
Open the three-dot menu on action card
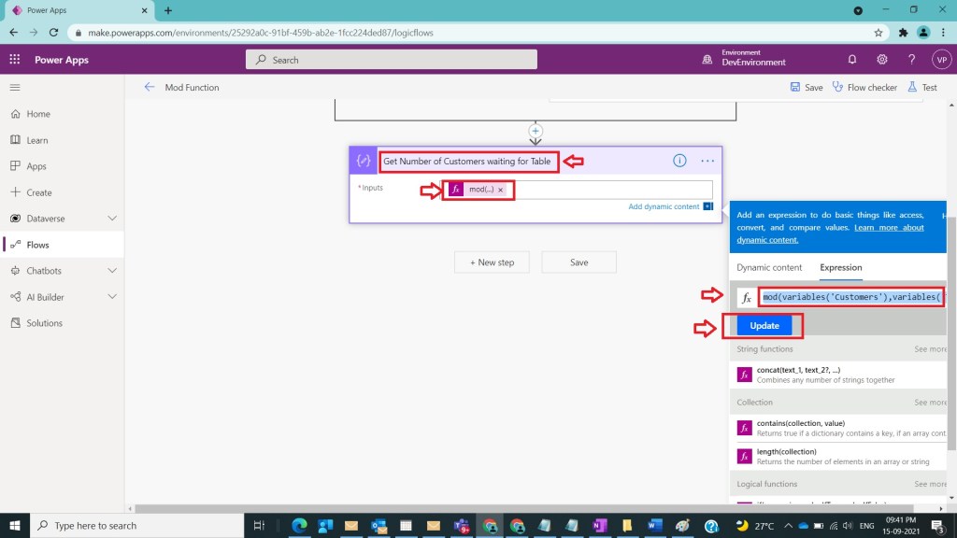pos(707,161)
